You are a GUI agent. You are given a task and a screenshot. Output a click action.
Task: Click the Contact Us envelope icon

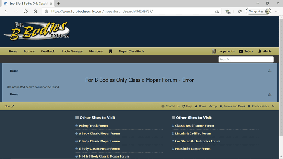(x=163, y=106)
